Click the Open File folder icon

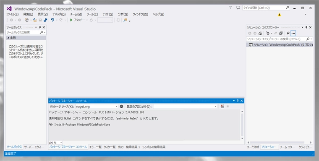click(x=35, y=20)
